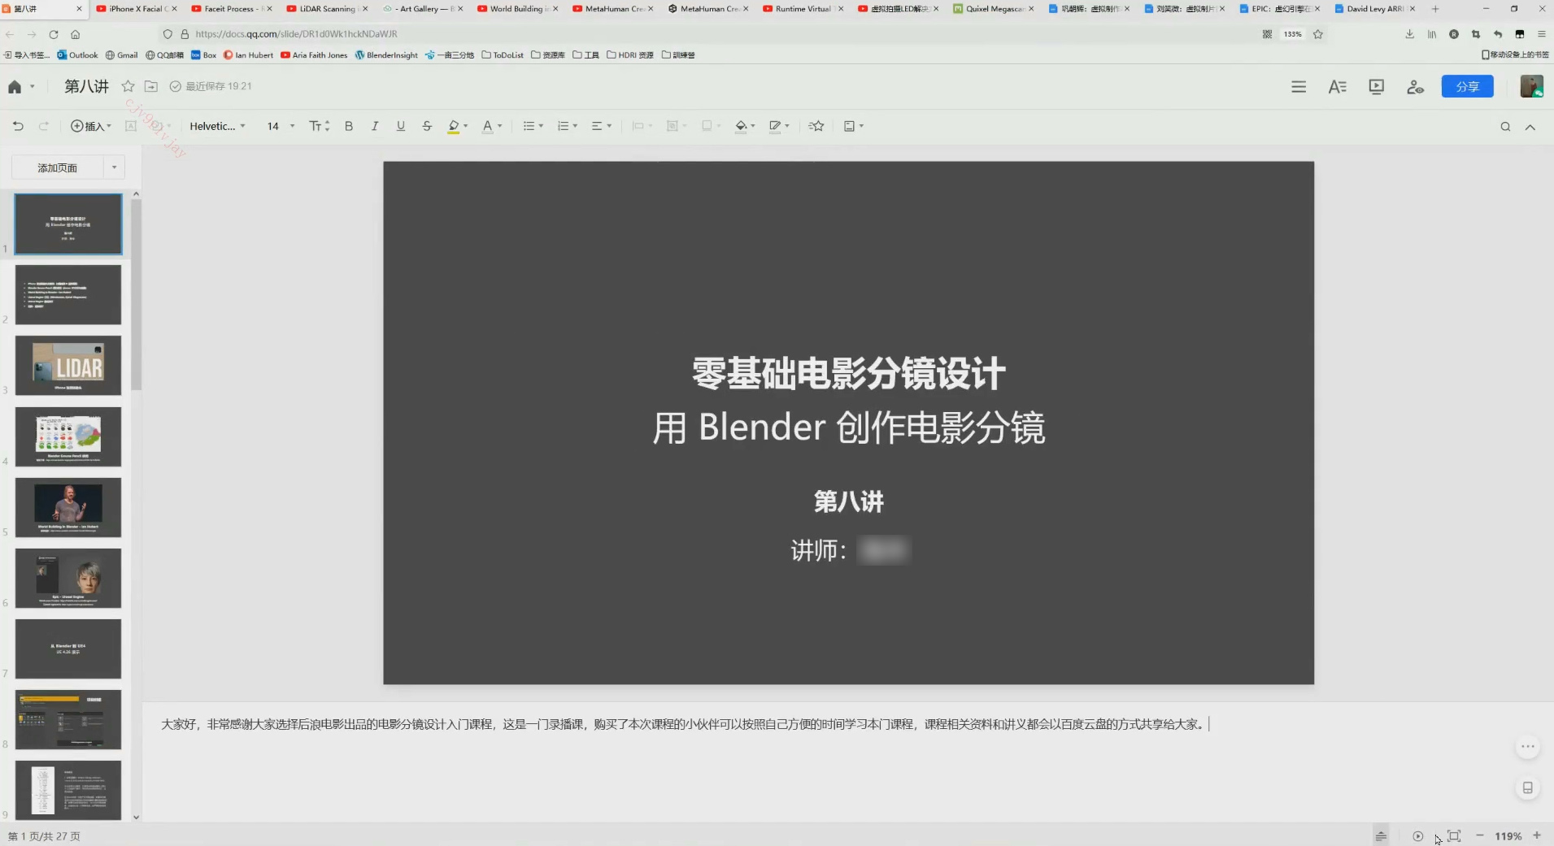This screenshot has width=1554, height=846.
Task: Open the 插入 insert menu
Action: [x=90, y=126]
